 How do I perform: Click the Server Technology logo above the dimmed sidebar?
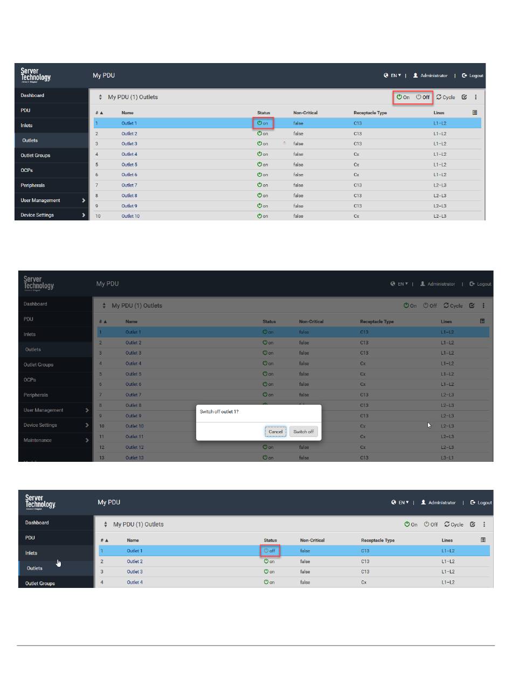(39, 282)
